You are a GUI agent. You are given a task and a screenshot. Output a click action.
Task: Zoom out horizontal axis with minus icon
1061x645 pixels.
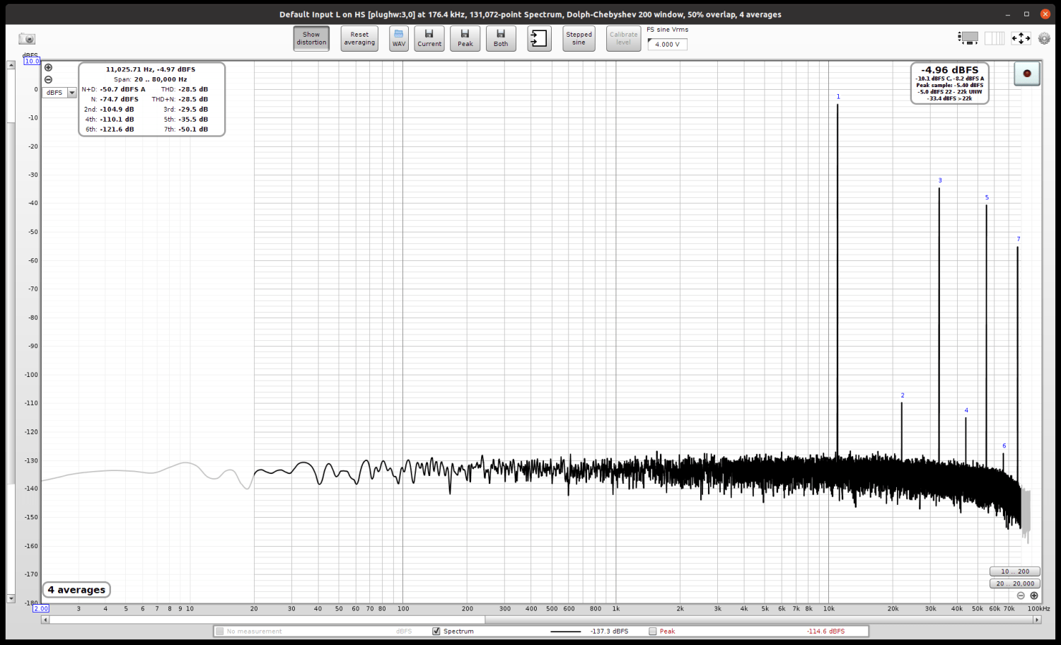point(1021,595)
